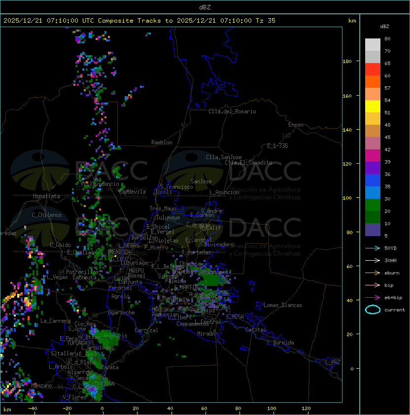Click the 'dBZ' heading above the color scale
The height and width of the screenshot is (415, 410).
click(384, 27)
